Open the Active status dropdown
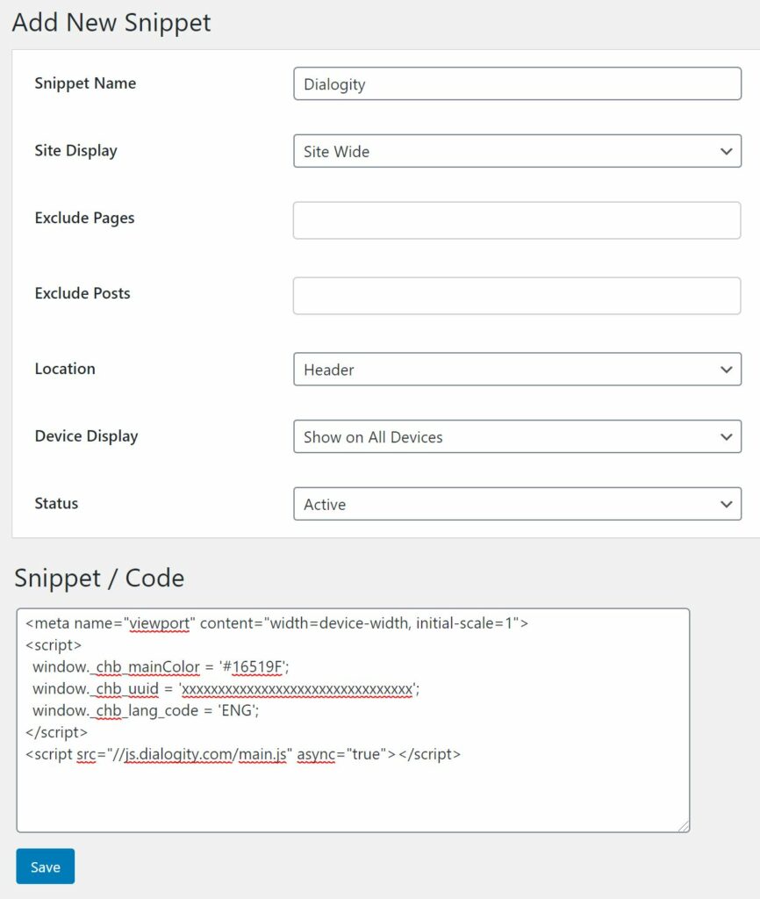760x899 pixels. 517,505
